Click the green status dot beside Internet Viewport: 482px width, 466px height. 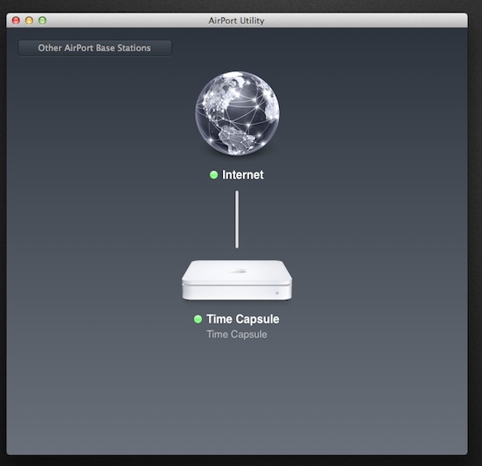[x=214, y=175]
